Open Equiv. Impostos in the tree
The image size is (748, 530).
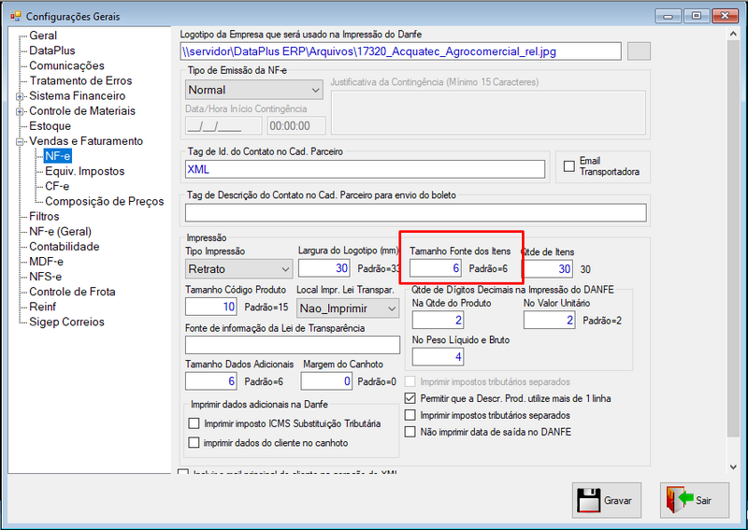(84, 171)
